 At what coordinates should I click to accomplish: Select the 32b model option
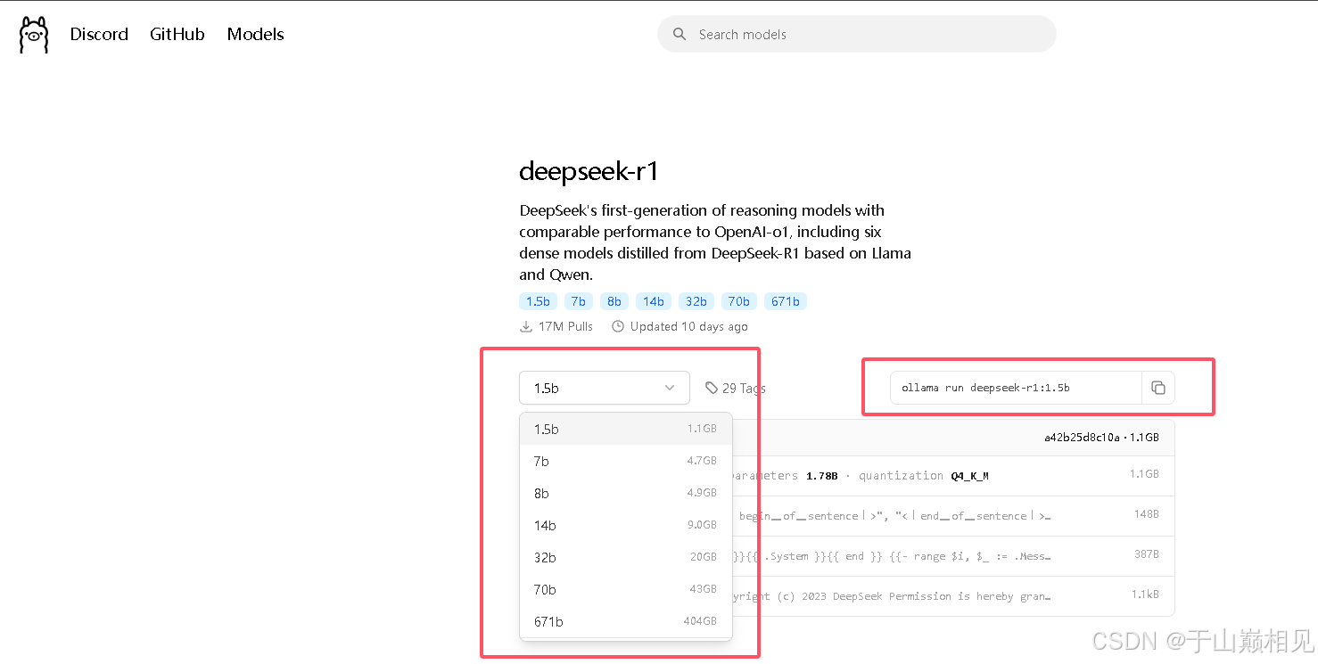pos(625,557)
